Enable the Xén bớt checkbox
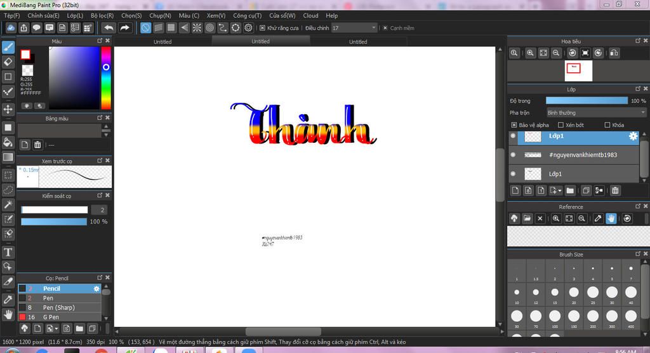 click(x=561, y=125)
